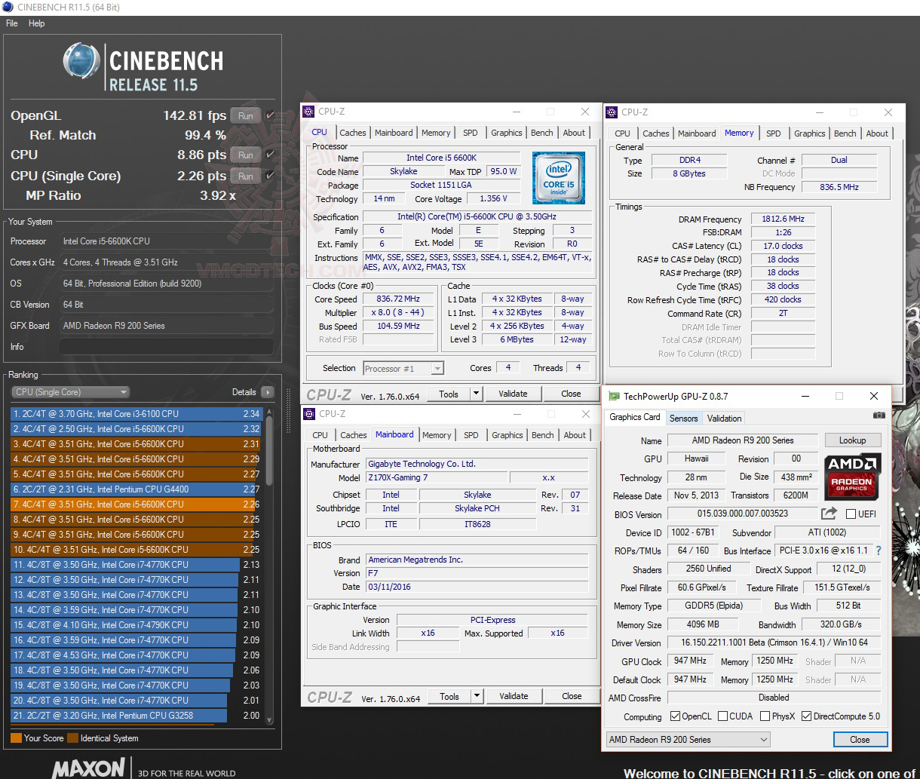
Task: Toggle the CUDA checkbox in GPU-Z
Action: coord(722,716)
